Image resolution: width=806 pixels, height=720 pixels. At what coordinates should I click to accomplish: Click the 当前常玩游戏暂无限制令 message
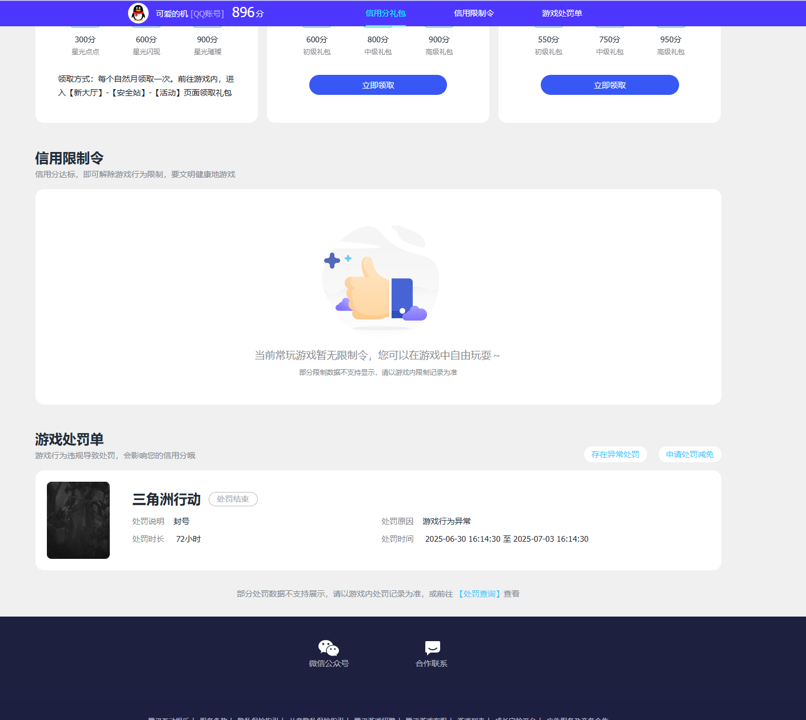click(x=377, y=355)
